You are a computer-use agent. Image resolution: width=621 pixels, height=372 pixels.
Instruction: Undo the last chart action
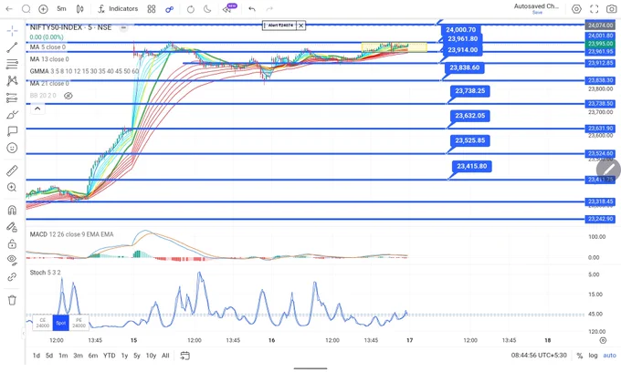pos(252,9)
